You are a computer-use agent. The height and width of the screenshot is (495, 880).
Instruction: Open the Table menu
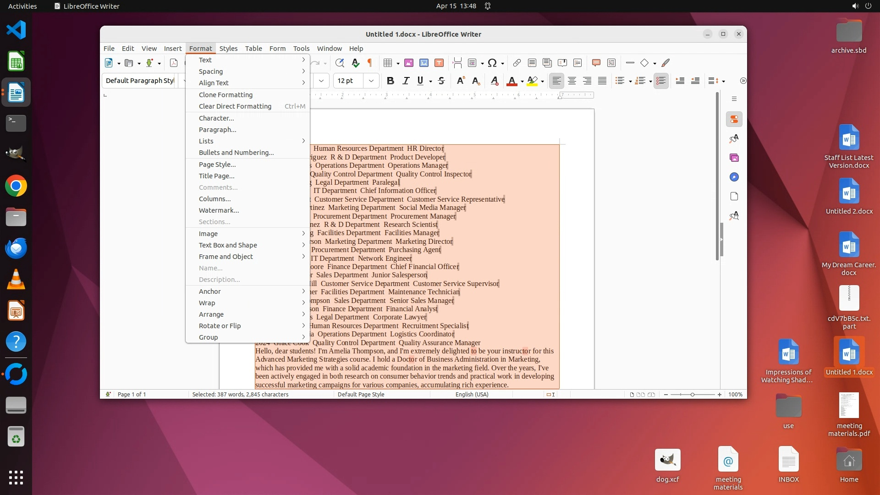click(253, 49)
